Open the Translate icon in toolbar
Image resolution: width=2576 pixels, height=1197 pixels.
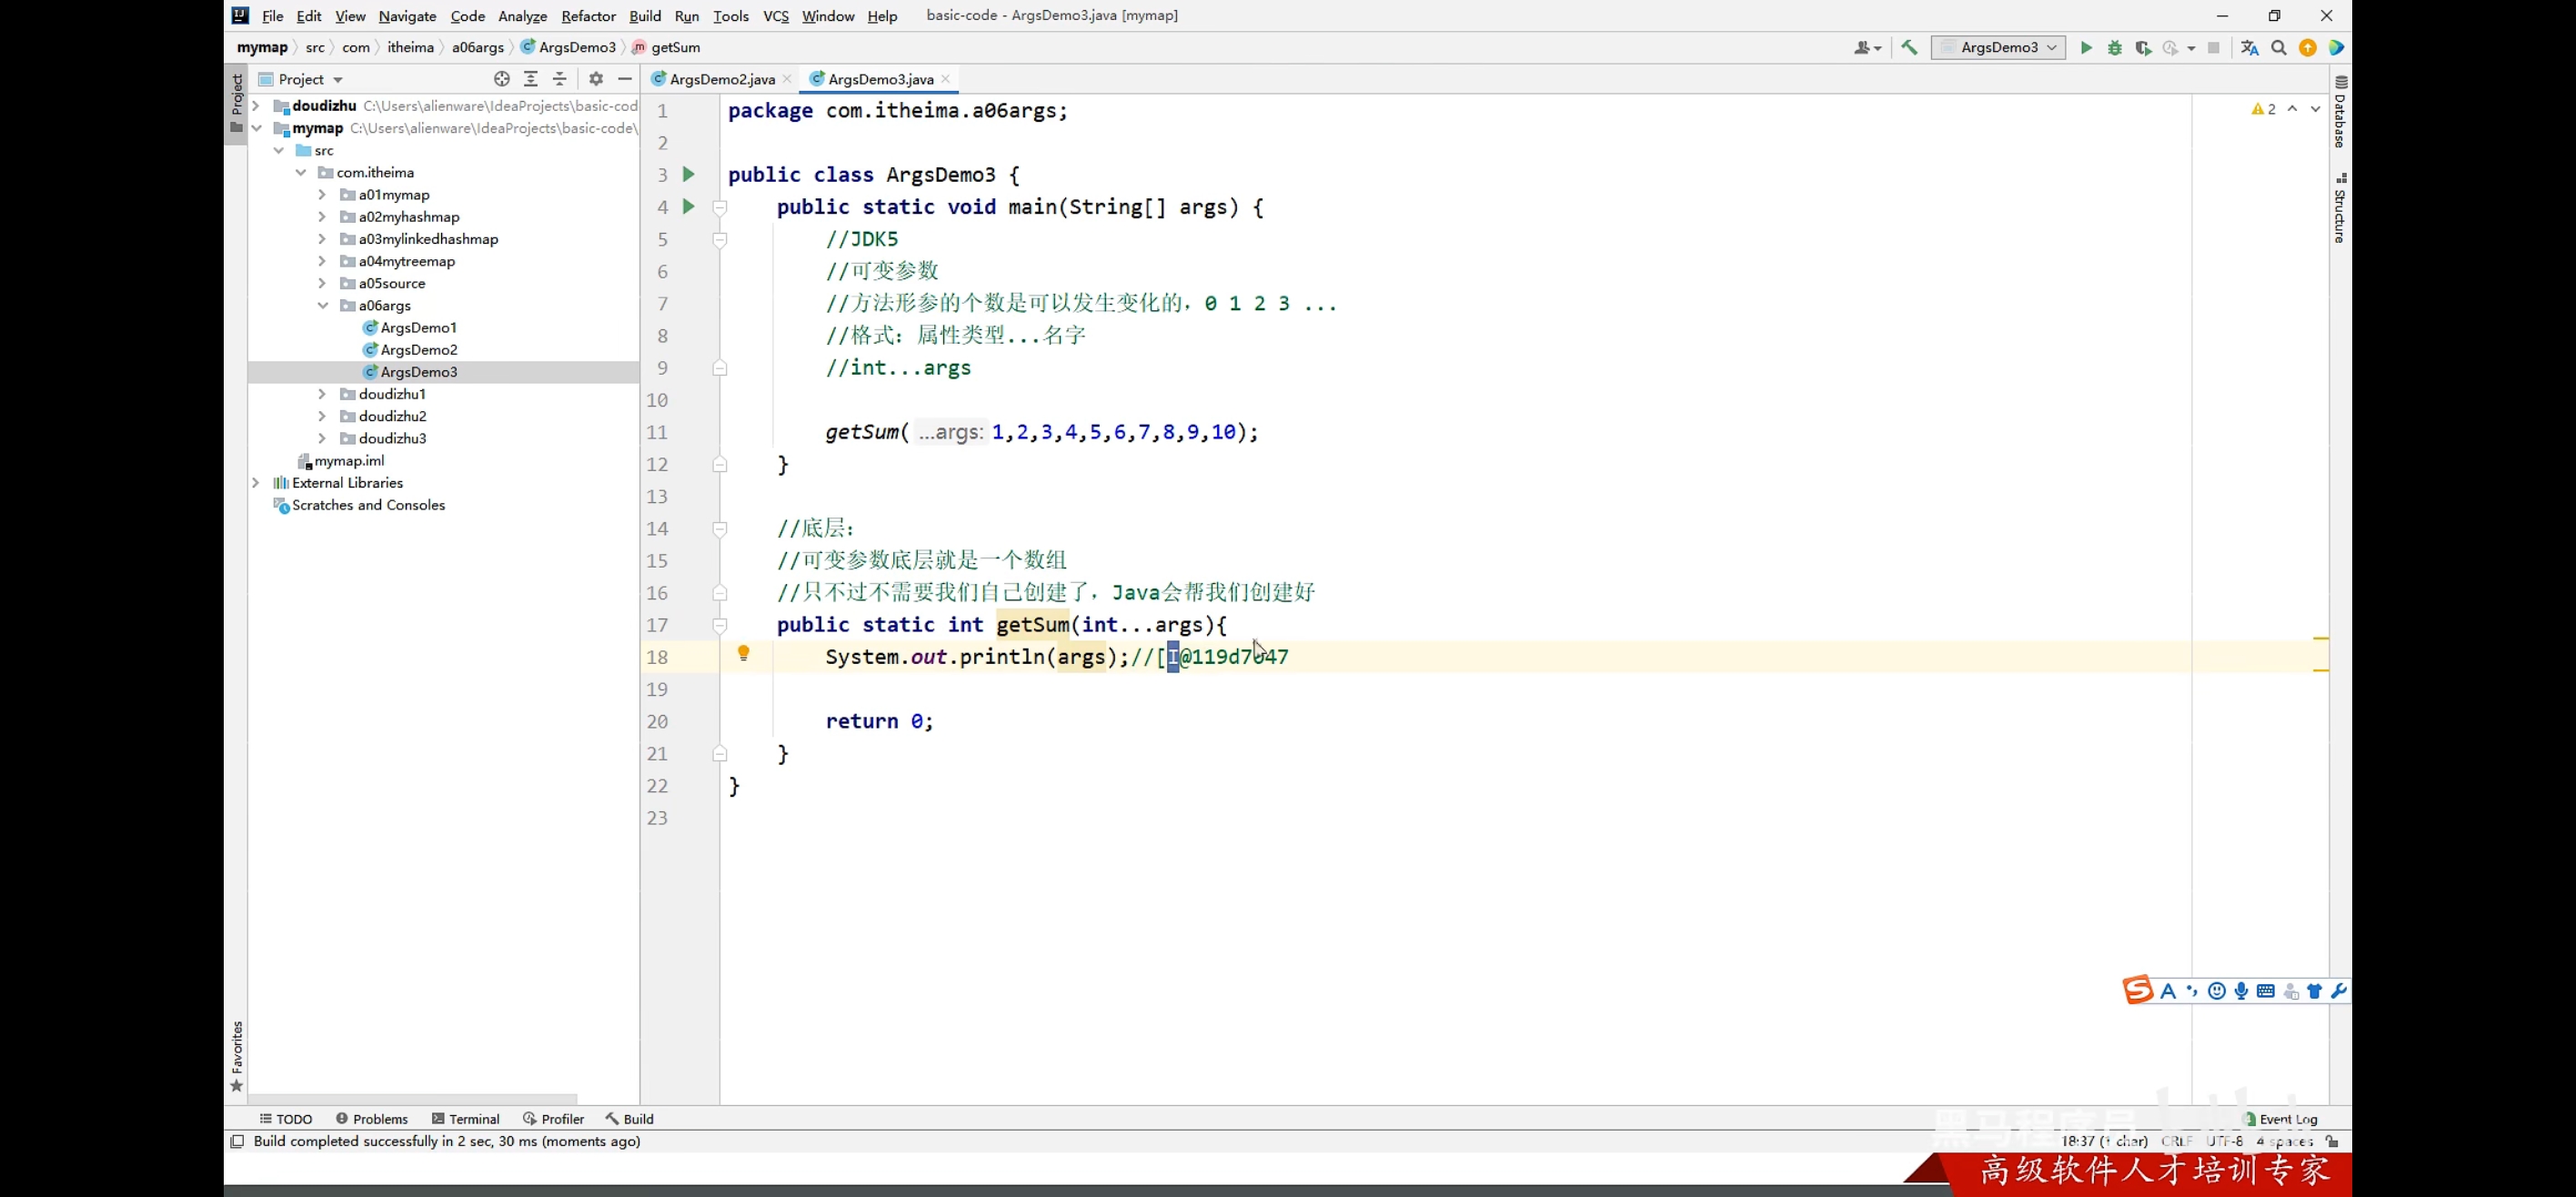2249,47
